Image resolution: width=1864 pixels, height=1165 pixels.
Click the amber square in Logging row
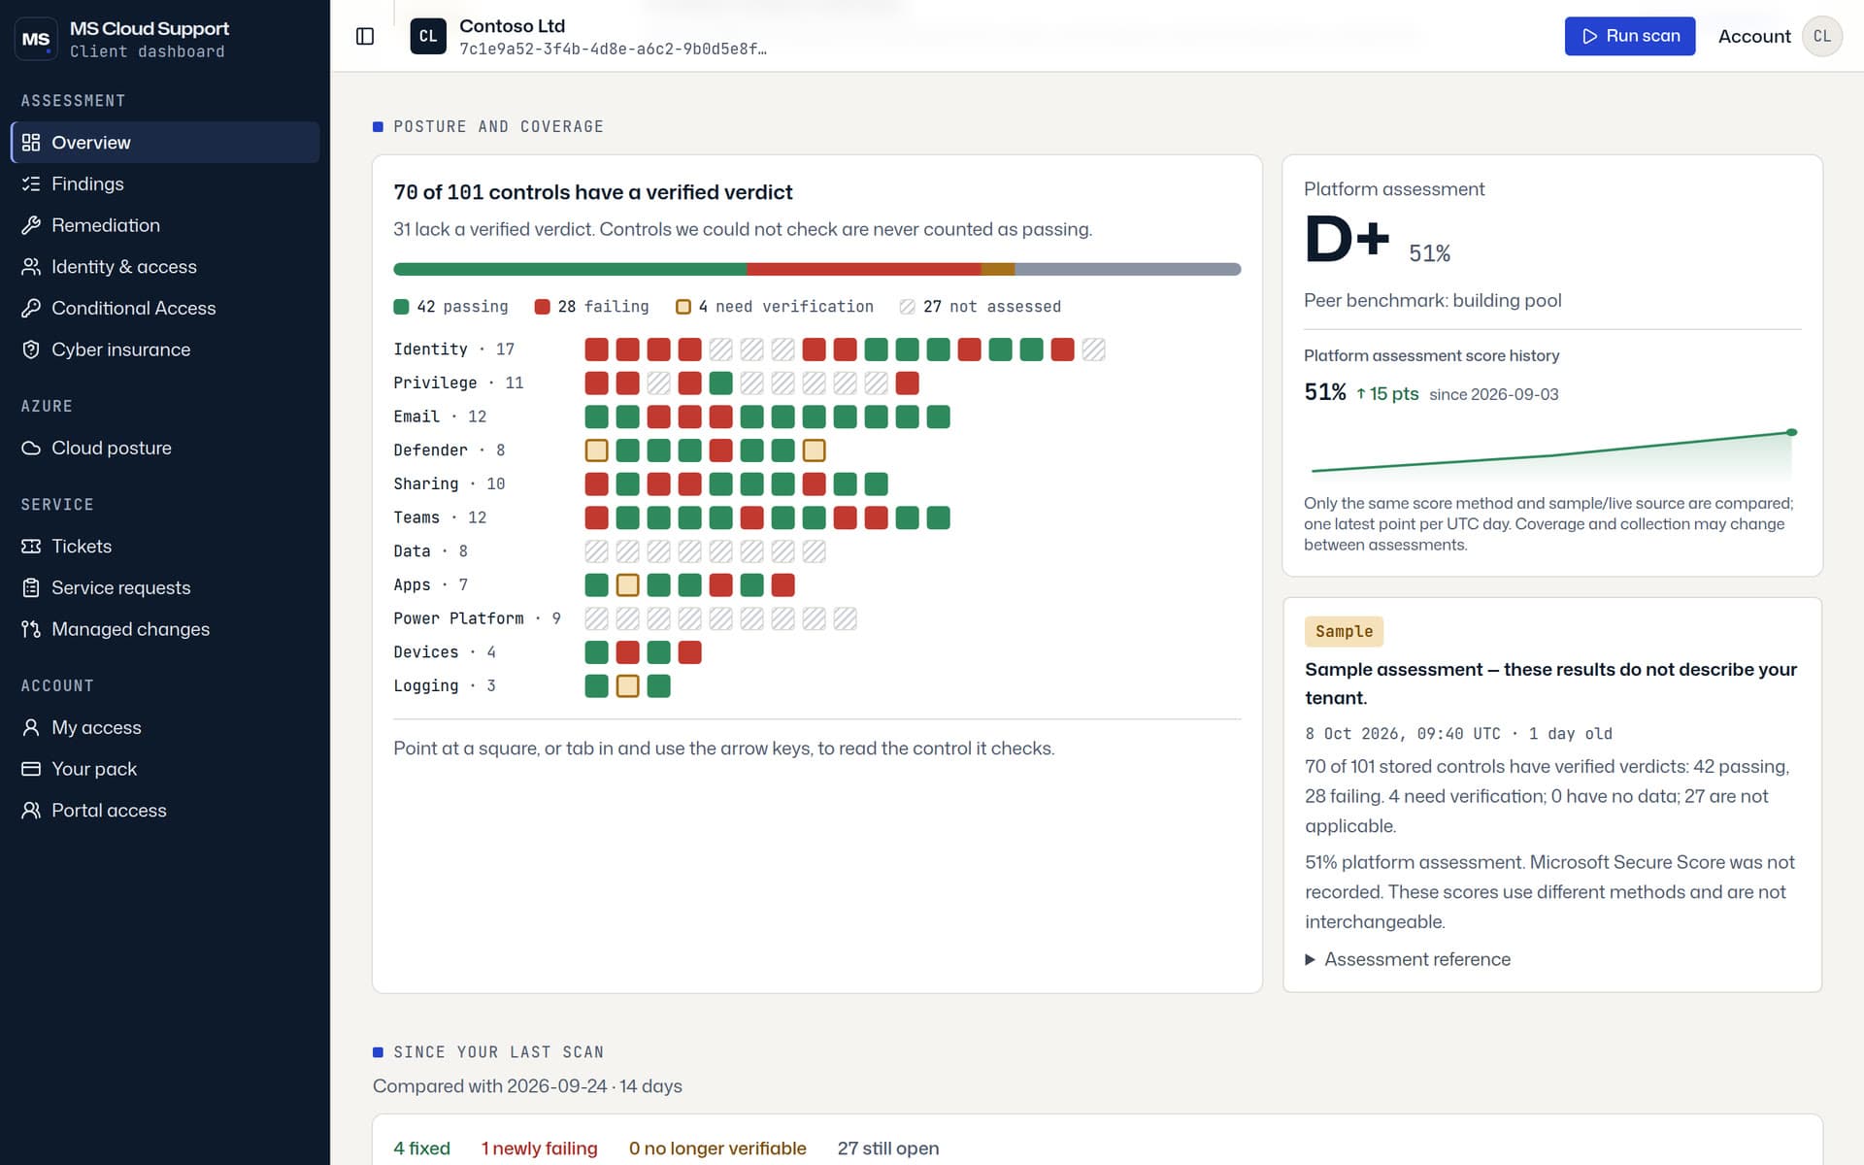pyautogui.click(x=628, y=686)
